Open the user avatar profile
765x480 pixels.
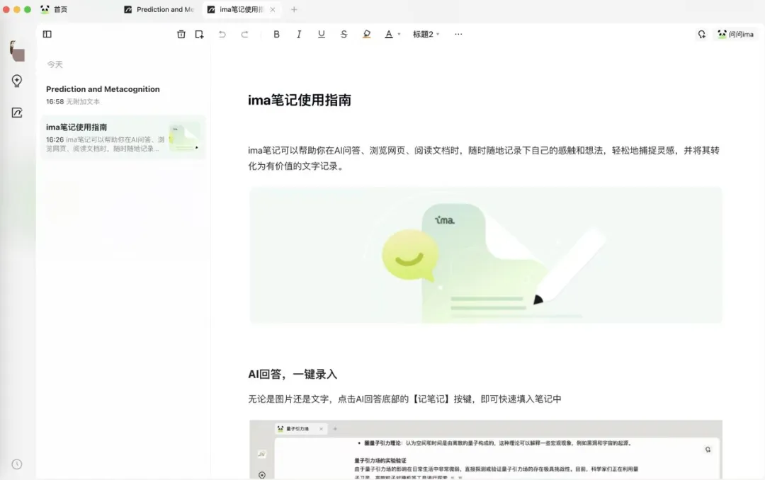pos(17,51)
